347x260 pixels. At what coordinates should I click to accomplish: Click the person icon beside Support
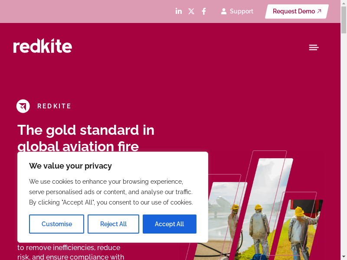click(x=224, y=11)
